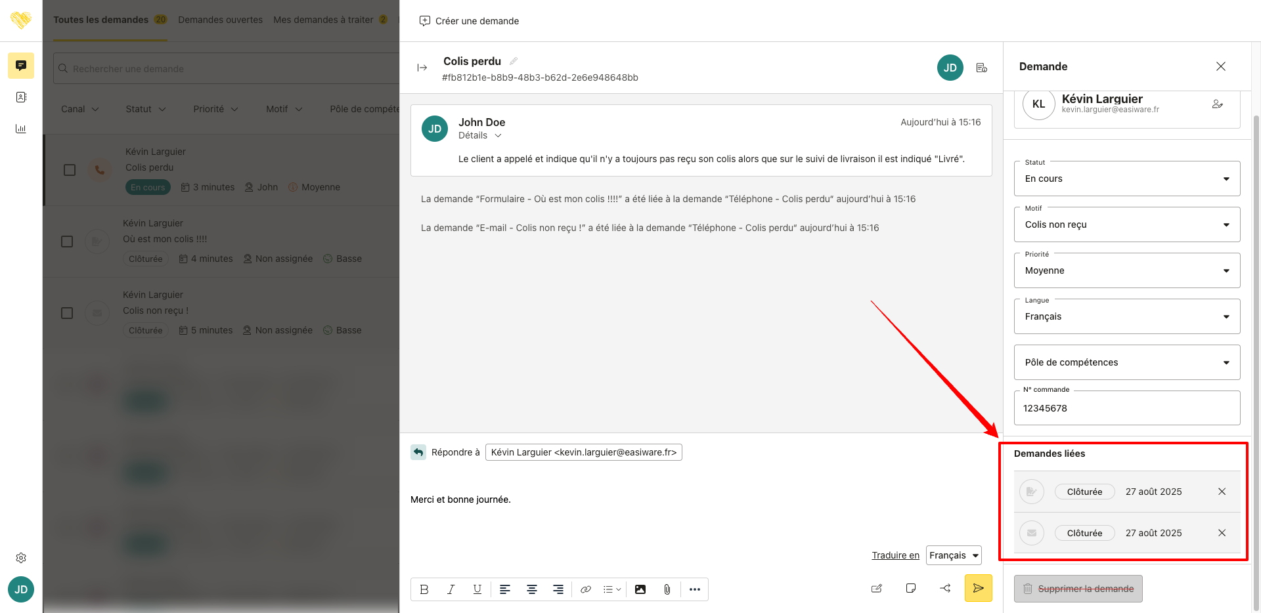Viewport: 1261px width, 613px height.
Task: Click the N° commande input field
Action: point(1126,408)
